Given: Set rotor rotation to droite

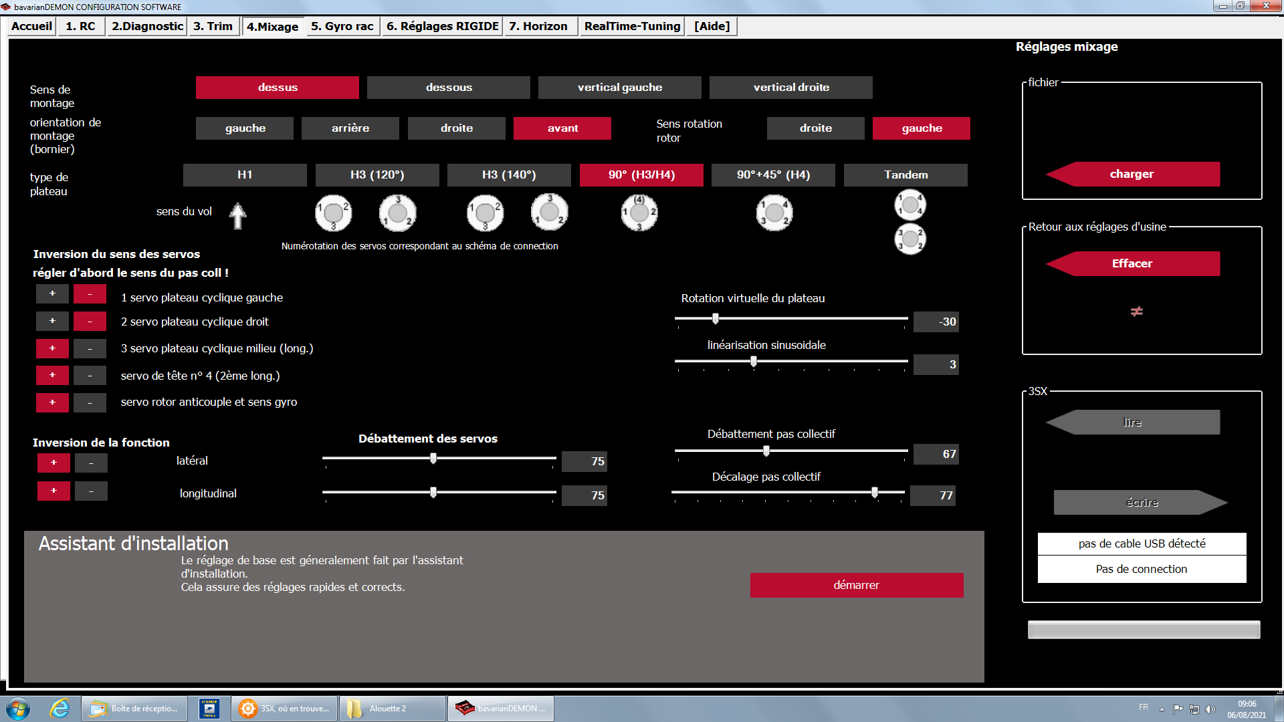Looking at the screenshot, I should [816, 128].
